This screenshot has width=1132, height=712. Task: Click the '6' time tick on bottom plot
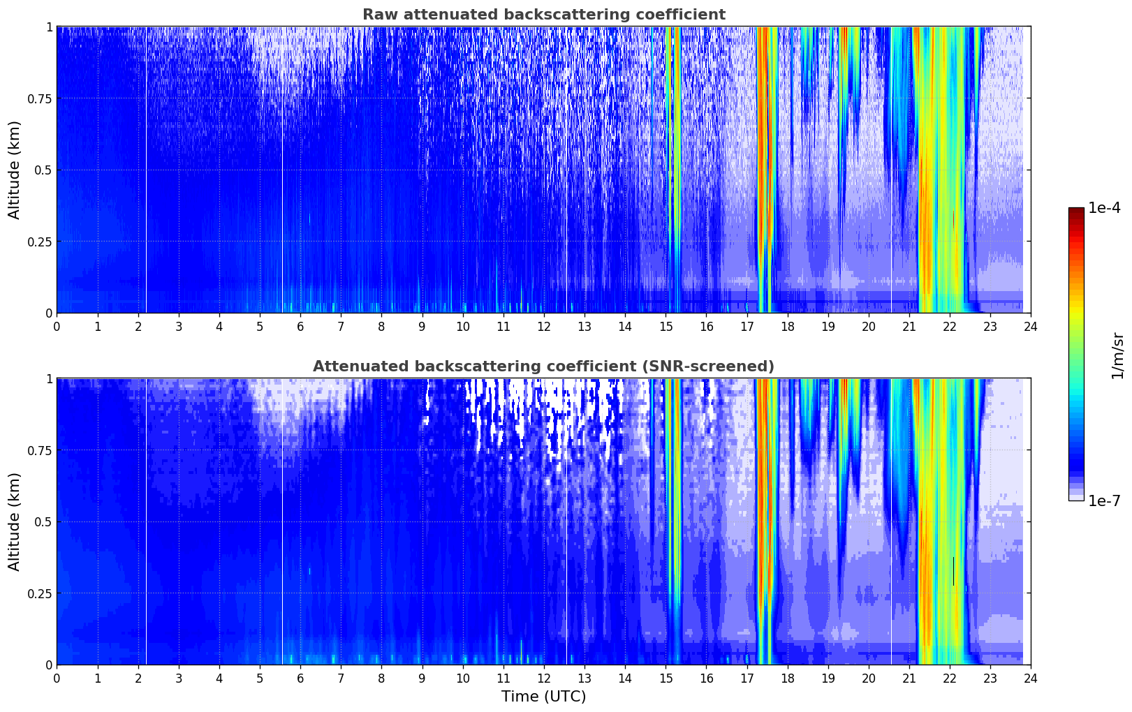pos(300,678)
